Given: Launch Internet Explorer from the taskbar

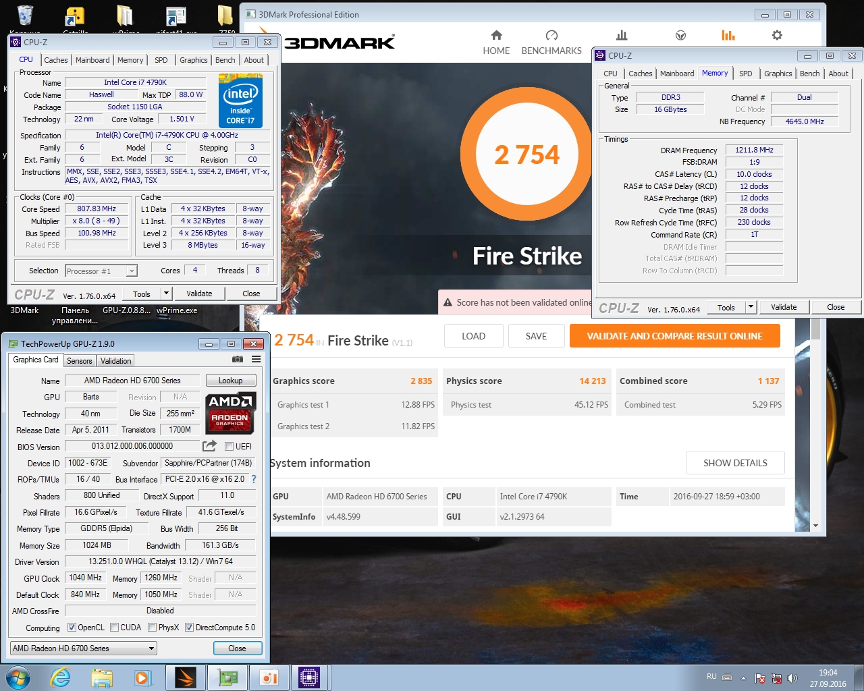Looking at the screenshot, I should pos(61,678).
